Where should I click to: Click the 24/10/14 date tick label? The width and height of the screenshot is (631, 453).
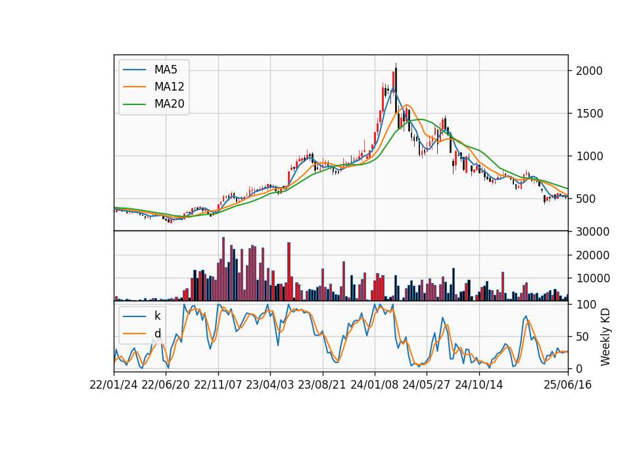pos(479,385)
